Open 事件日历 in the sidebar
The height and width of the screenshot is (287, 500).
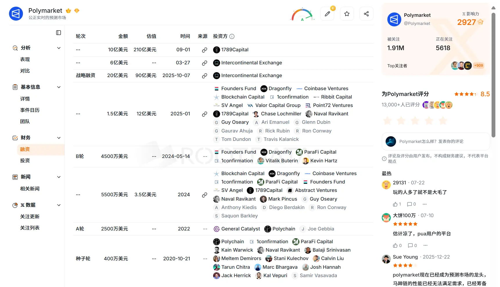30,110
